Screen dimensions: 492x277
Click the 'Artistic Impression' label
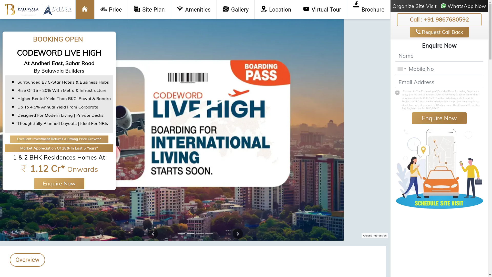coord(375,235)
